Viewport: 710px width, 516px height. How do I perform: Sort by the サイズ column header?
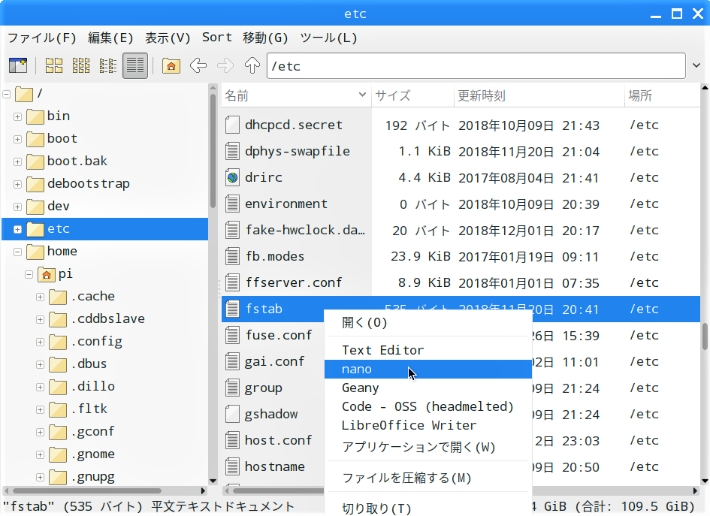[412, 95]
